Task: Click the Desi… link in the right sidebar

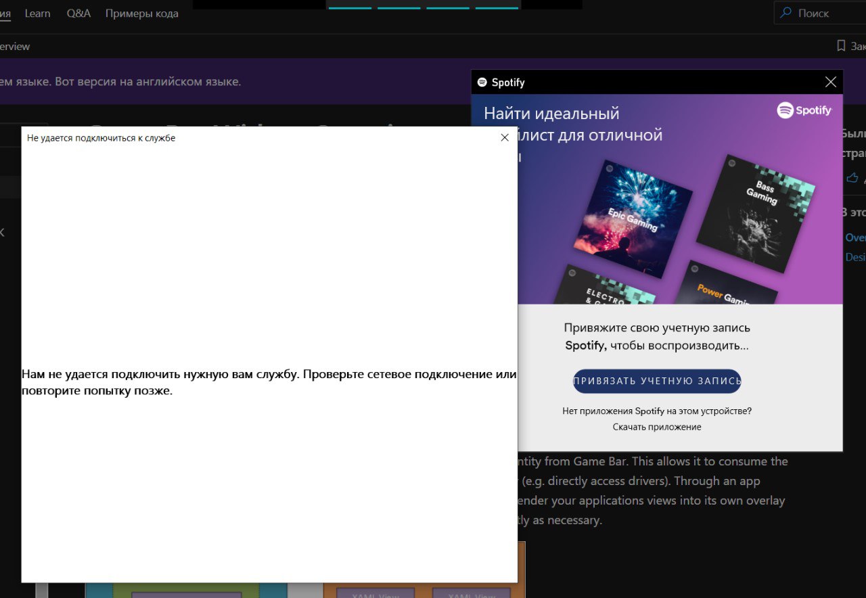Action: tap(855, 257)
